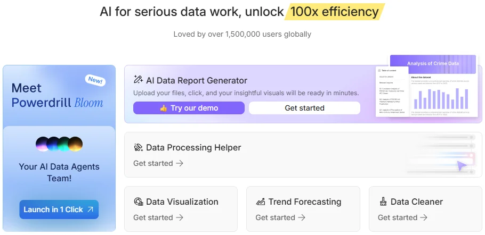Screen dimensions: 485x235
Task: Click the AI Data Report Generator wand icon
Action: (x=138, y=80)
